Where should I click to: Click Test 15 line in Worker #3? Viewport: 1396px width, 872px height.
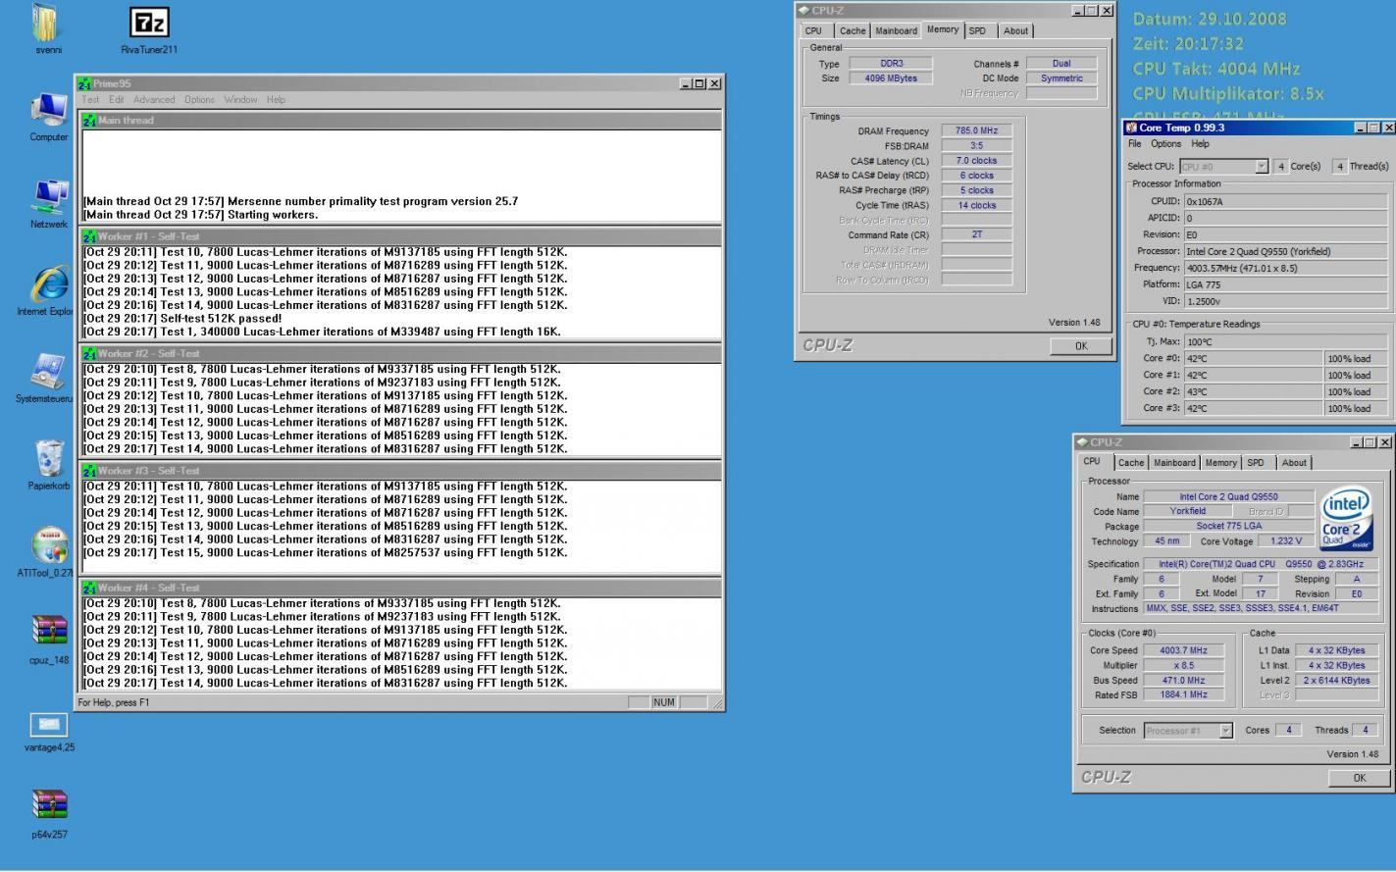[326, 553]
